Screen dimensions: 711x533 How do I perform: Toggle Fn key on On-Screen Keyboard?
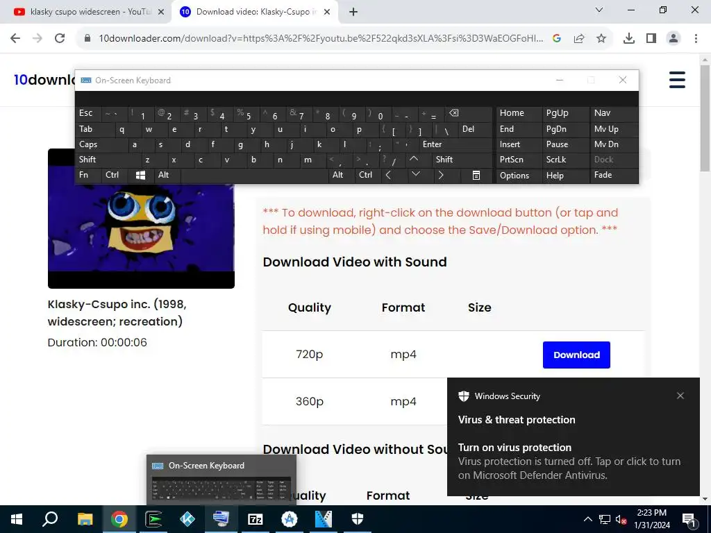click(87, 175)
